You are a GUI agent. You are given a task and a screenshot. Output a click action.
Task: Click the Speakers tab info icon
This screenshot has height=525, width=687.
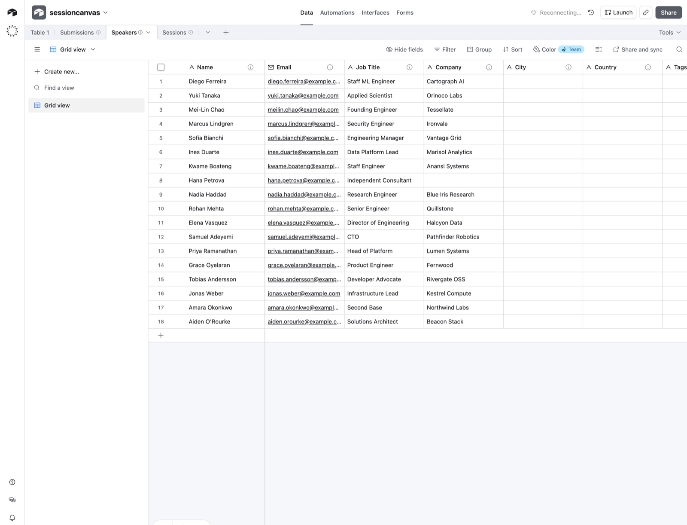pyautogui.click(x=140, y=32)
